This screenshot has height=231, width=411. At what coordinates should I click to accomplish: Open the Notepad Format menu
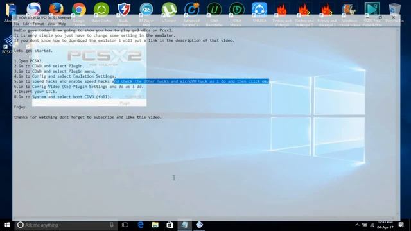click(x=38, y=24)
